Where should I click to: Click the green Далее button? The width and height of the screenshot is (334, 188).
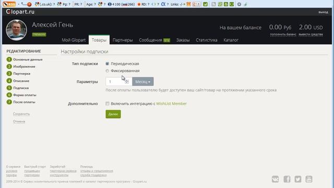tap(113, 114)
